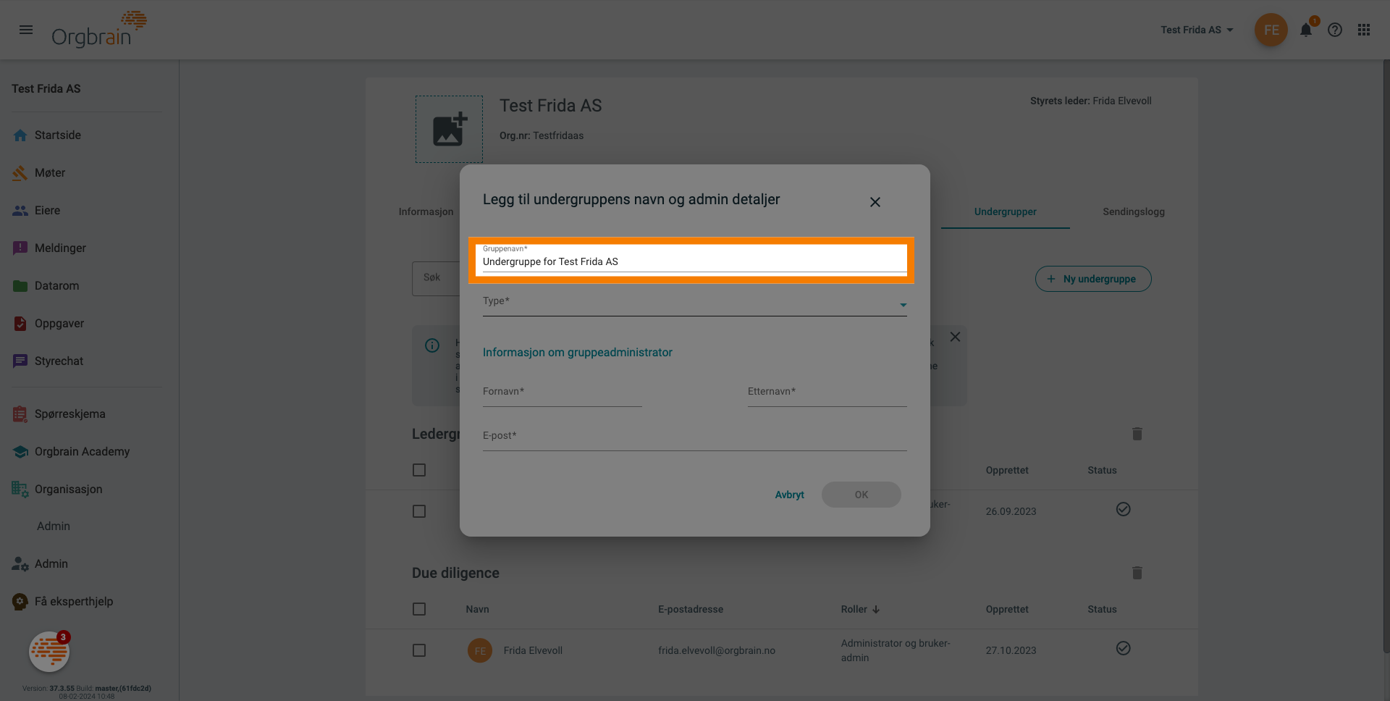The width and height of the screenshot is (1390, 701).
Task: Click the page vertical scrollbar
Action: [1386, 355]
